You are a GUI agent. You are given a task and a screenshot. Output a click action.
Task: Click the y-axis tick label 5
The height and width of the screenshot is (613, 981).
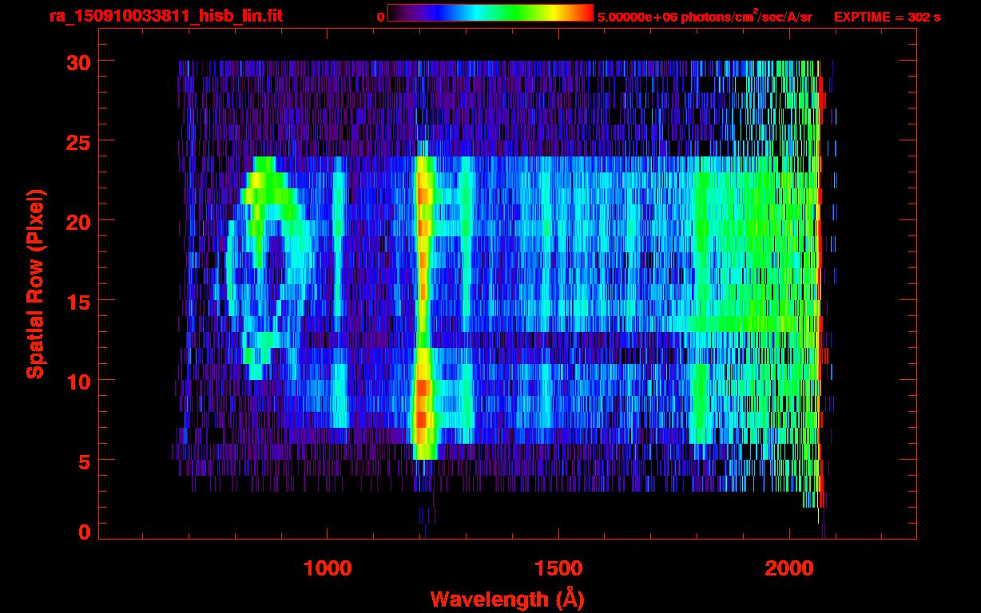[x=85, y=461]
